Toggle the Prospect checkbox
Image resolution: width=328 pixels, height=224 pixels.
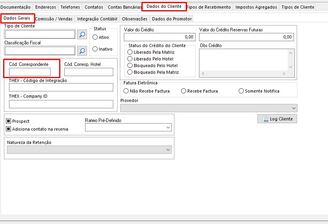8,121
